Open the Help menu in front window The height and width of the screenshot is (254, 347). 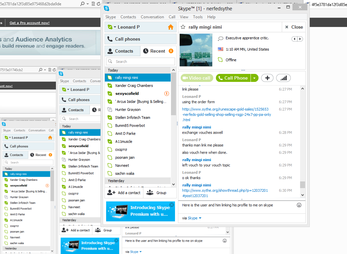211,17
